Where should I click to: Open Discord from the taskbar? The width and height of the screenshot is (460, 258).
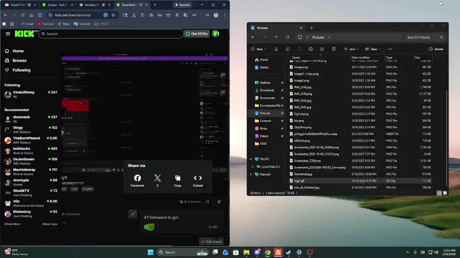coord(257,252)
